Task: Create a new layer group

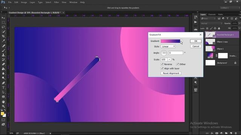Action: click(226, 133)
